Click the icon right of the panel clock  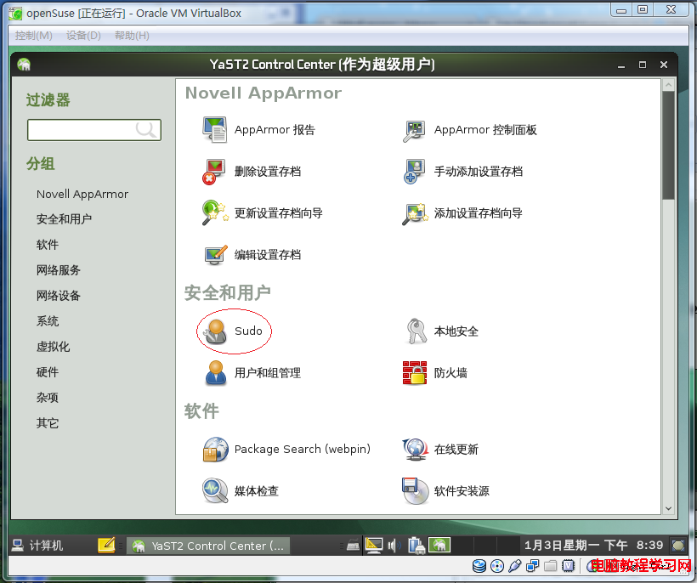[x=678, y=546]
